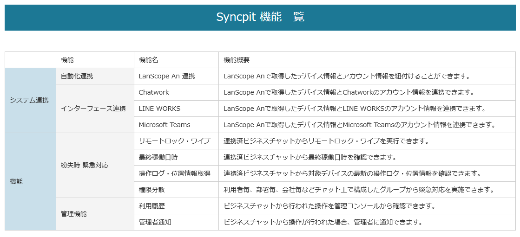This screenshot has width=520, height=237.
Task: Click the '機能' category cell in the left blue column
Action: tap(30, 181)
